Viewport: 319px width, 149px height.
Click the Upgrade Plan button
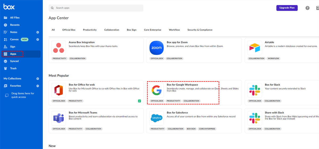287,8
